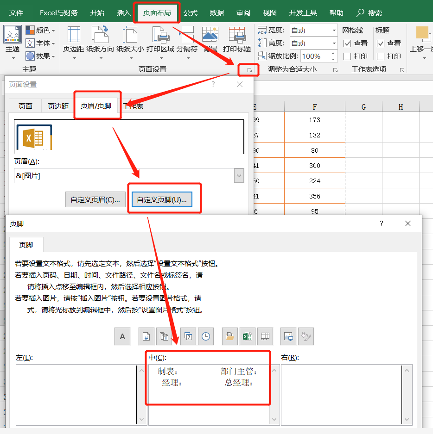Viewport: 433px width, 434px height.
Task: Expand the Header (页眉) combo box arrow
Action: [x=239, y=175]
